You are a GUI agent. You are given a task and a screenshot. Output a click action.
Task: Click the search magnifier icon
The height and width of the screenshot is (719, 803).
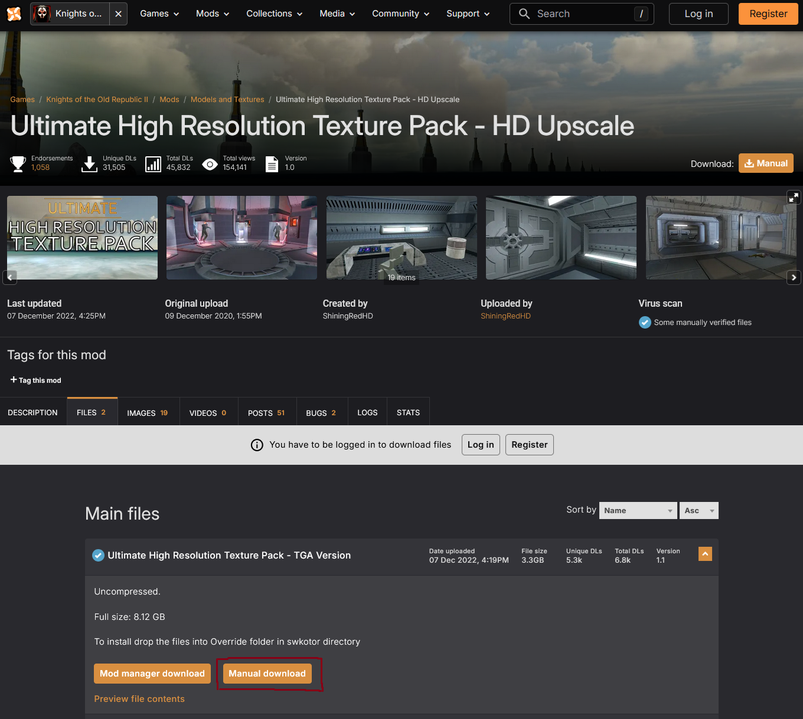click(x=524, y=14)
